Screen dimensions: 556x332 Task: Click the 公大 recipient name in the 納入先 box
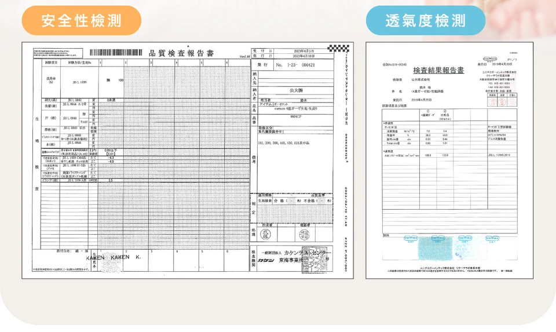tap(296, 90)
